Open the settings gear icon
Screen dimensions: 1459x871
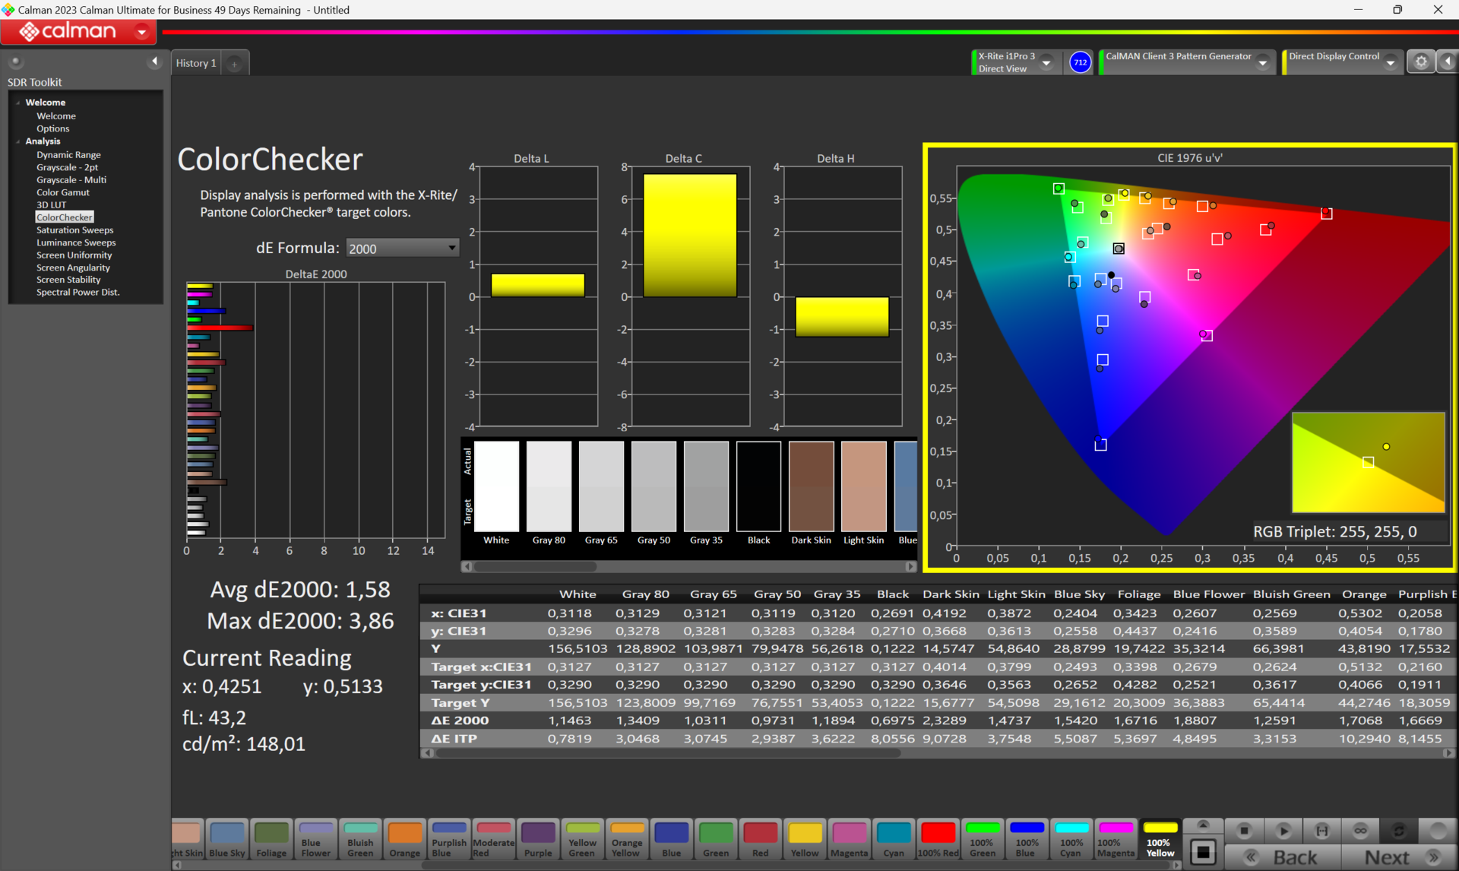pos(1421,62)
